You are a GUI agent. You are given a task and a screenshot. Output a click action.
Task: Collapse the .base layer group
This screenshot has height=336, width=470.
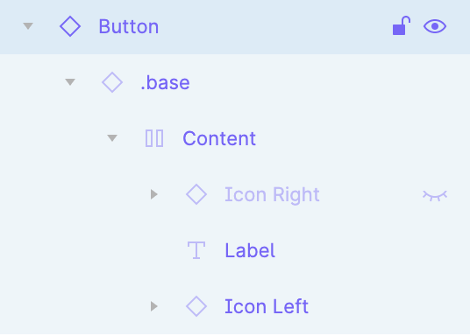pos(70,82)
